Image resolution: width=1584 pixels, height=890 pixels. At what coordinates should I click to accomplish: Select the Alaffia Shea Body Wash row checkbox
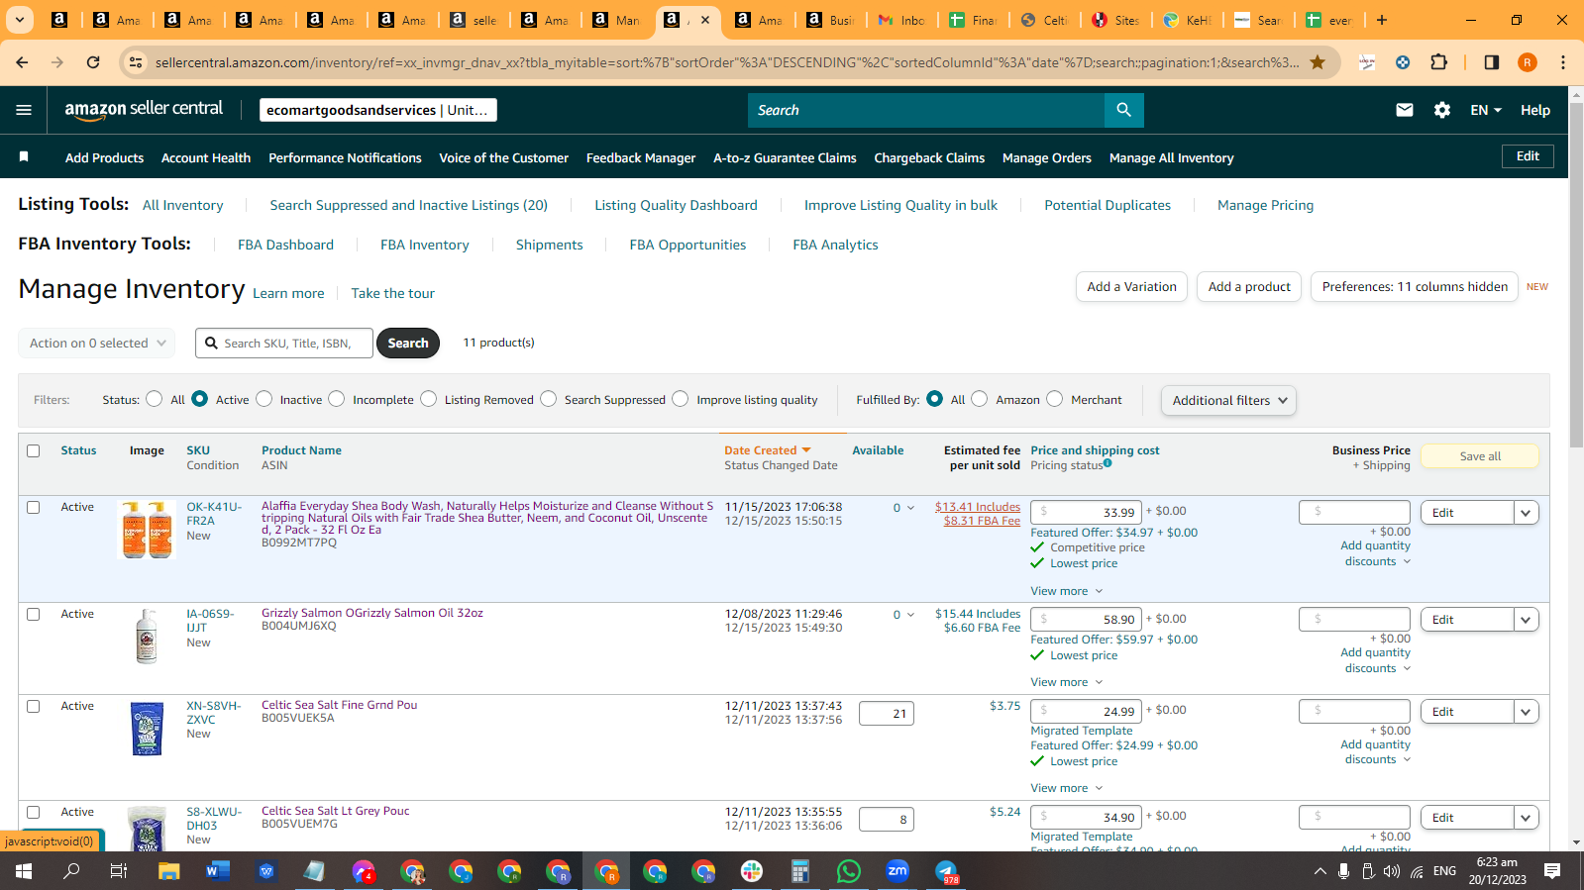[x=34, y=507]
